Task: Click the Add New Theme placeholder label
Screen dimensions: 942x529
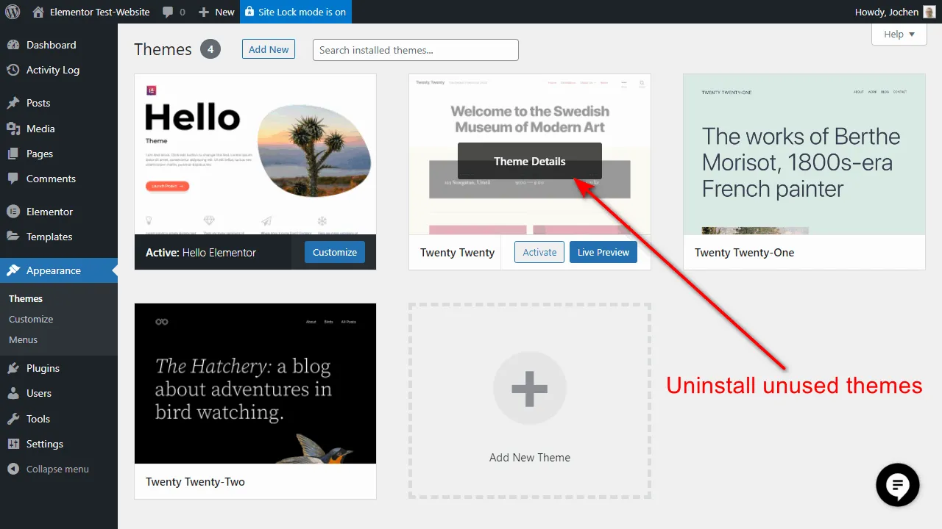Action: 530,457
